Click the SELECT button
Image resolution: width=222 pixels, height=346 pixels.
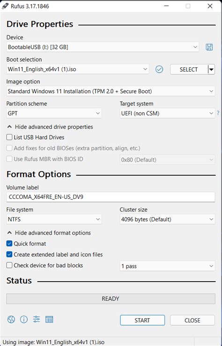(189, 70)
